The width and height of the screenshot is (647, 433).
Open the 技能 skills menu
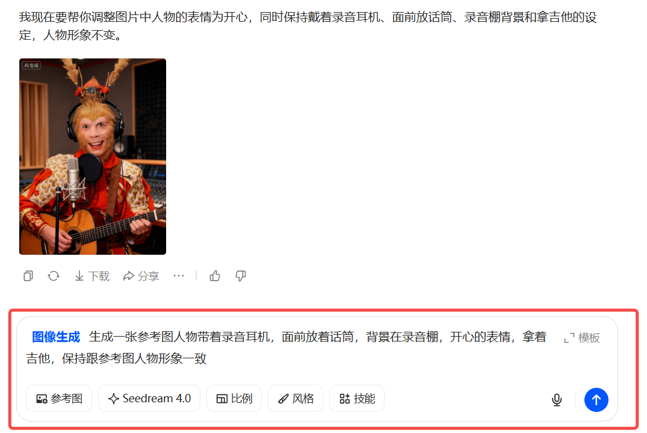[x=357, y=398]
